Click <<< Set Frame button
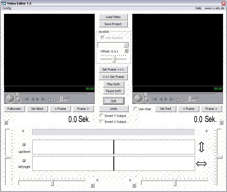 click(x=113, y=77)
